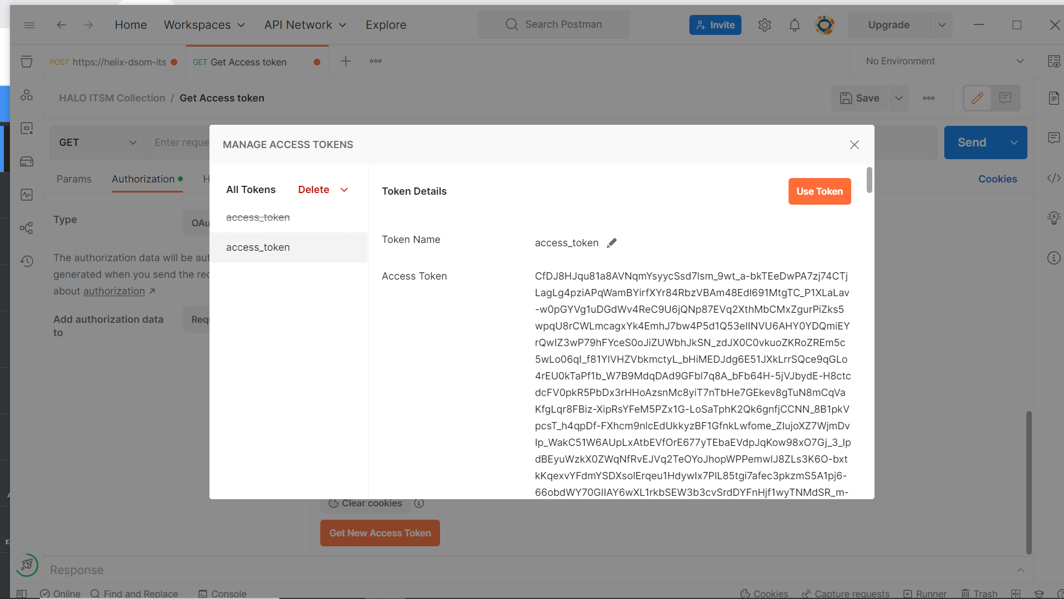Open the Comments panel on the right
Viewport: 1064px width, 599px height.
1055,138
